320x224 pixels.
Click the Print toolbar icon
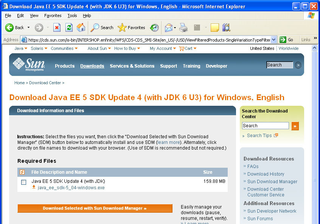183,28
